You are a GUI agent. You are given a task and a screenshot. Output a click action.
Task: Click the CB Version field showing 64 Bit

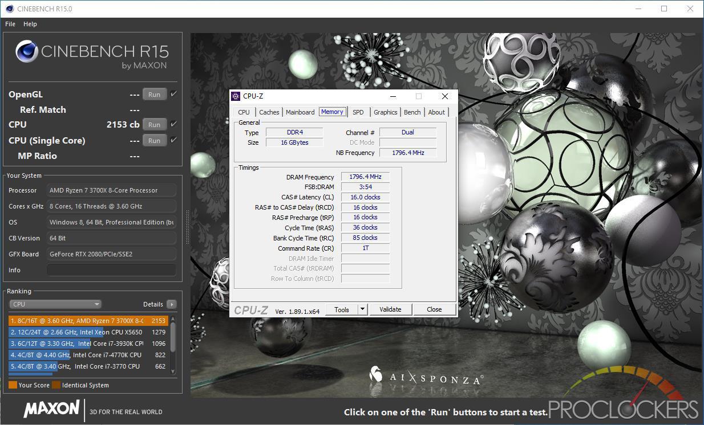(x=111, y=238)
